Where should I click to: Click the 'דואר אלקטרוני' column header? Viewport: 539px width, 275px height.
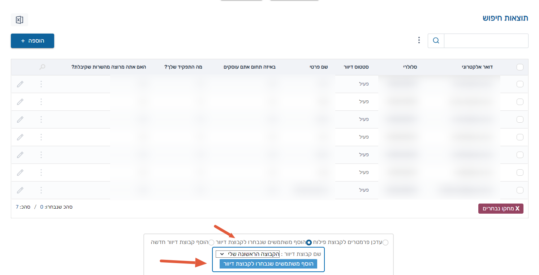477,67
